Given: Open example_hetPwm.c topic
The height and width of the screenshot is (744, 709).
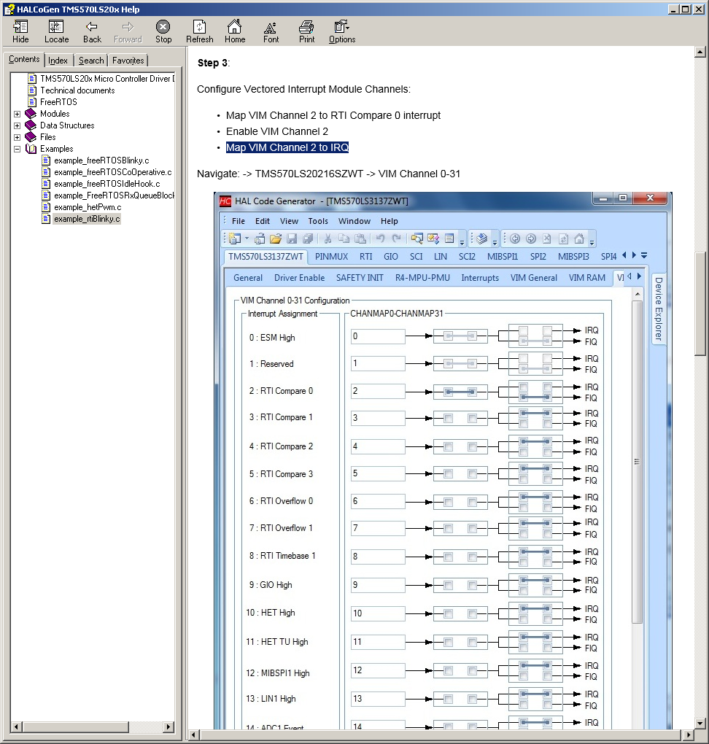Looking at the screenshot, I should click(88, 207).
